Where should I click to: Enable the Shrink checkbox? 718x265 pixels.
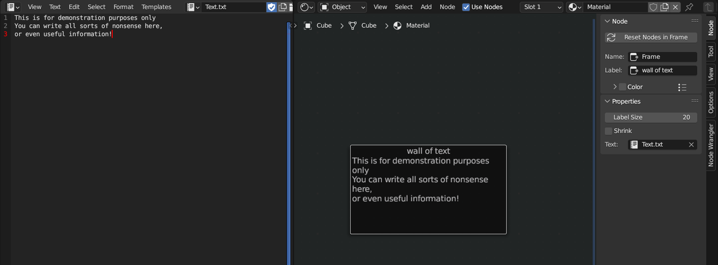pyautogui.click(x=609, y=131)
